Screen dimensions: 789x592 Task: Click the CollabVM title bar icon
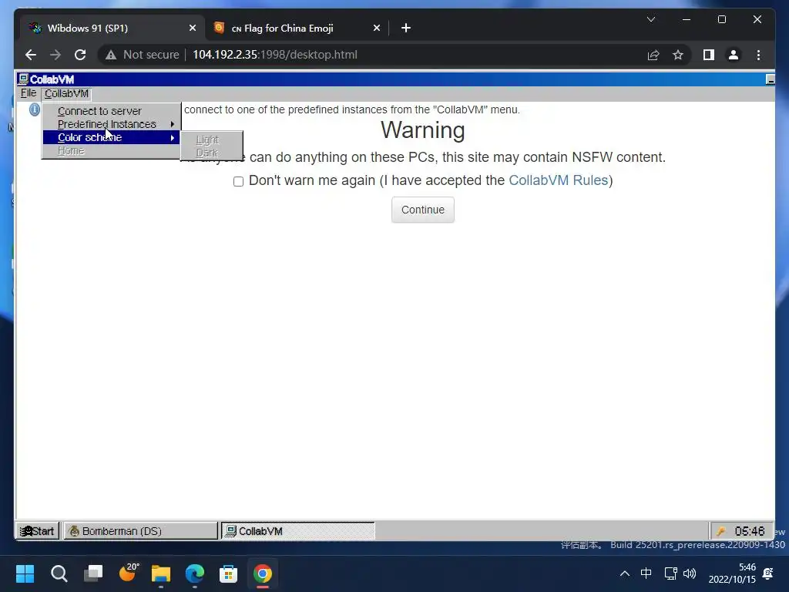pyautogui.click(x=23, y=79)
